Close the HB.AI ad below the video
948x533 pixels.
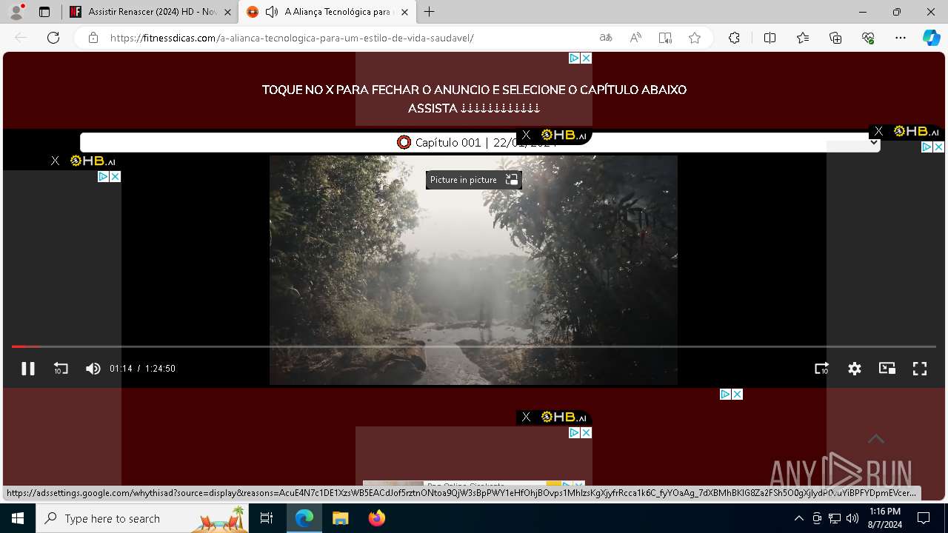pyautogui.click(x=526, y=417)
